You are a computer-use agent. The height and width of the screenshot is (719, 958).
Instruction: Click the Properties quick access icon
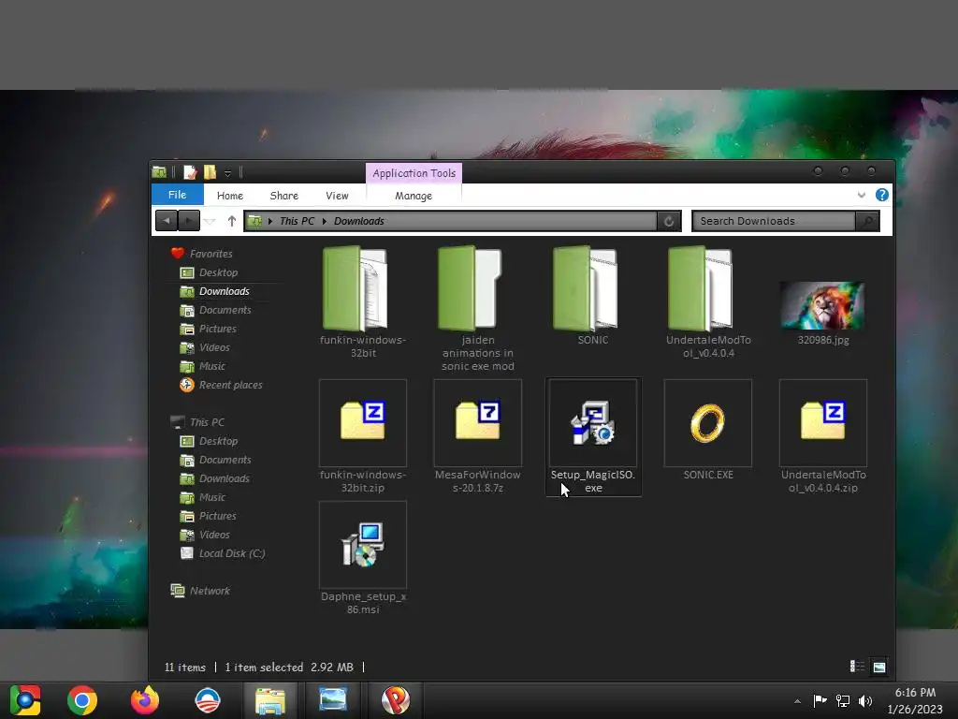tap(190, 172)
